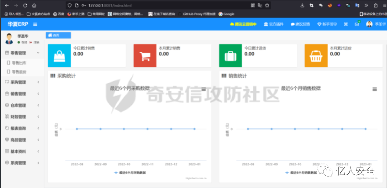Click the user avatar in the top-right header
This screenshot has width=387, height=188.
(x=369, y=24)
